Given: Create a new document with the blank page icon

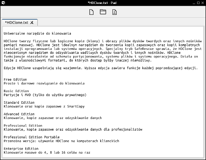Looking at the screenshot, I should click(91, 12).
